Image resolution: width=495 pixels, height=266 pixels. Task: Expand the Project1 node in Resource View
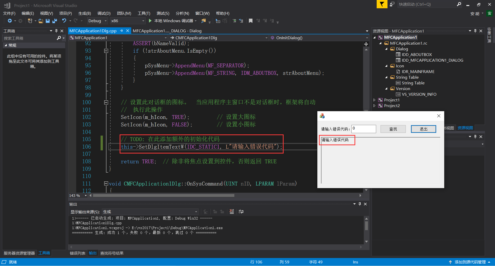tap(375, 100)
